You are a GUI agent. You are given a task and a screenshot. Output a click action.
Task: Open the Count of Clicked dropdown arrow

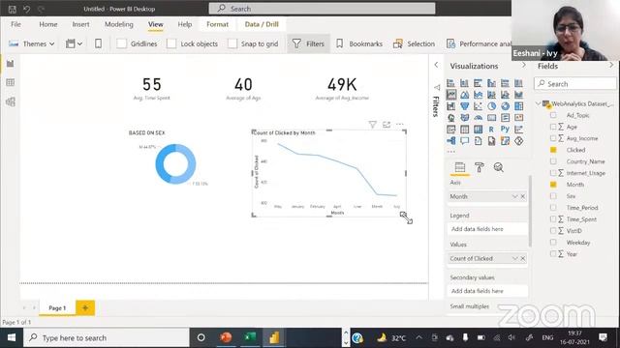(514, 258)
